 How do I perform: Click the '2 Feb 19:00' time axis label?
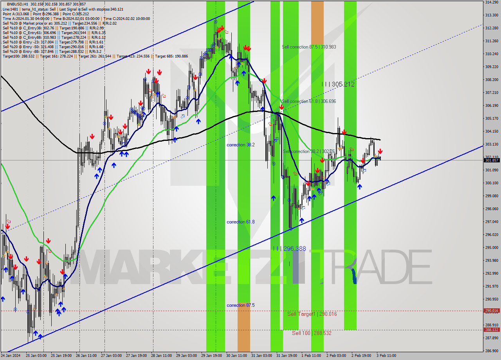(x=360, y=356)
